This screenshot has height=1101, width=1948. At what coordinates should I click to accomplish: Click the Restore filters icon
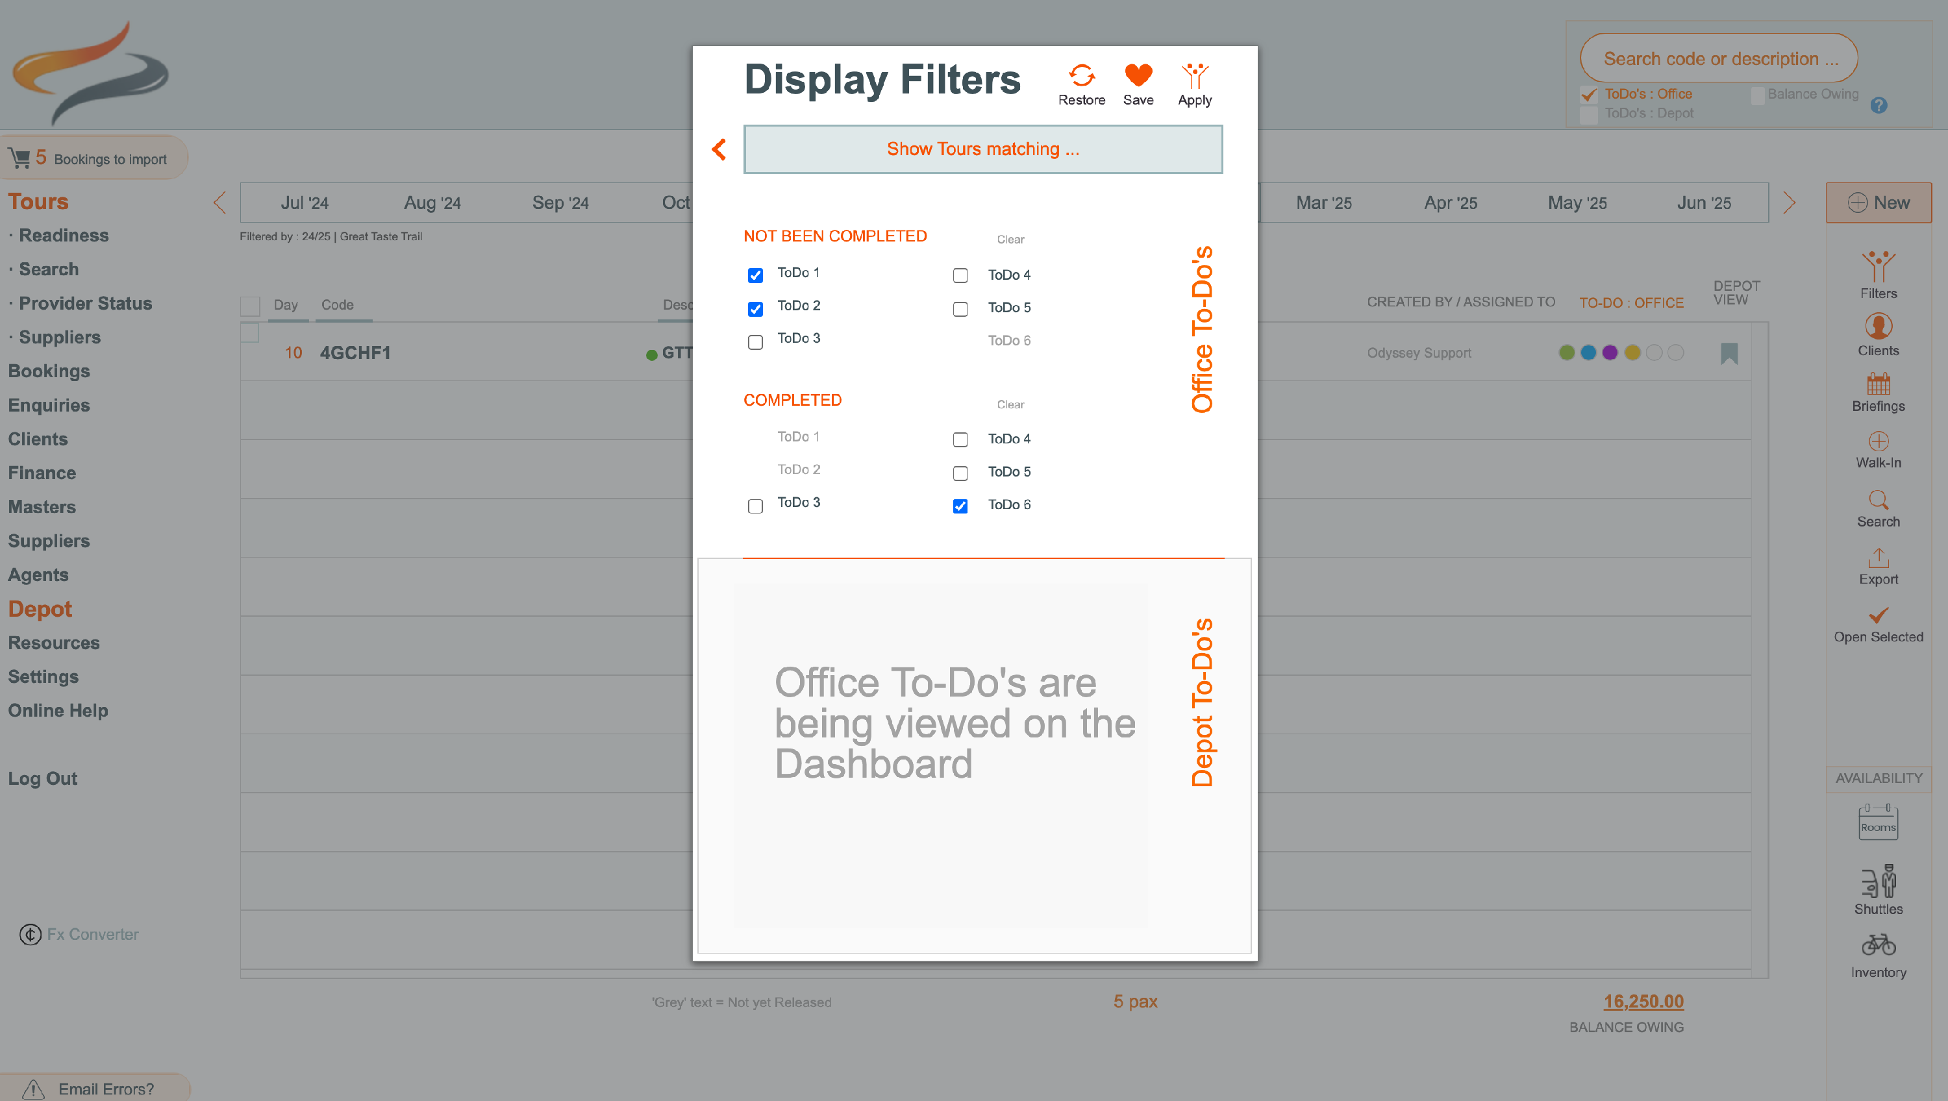pos(1081,77)
